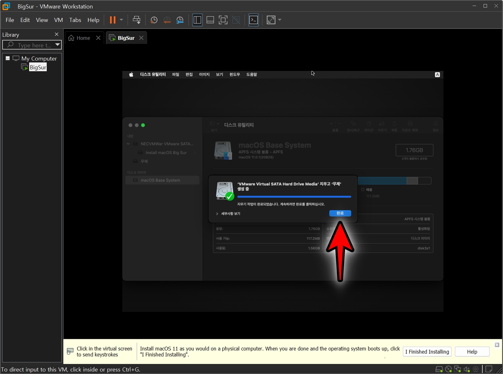This screenshot has width=503, height=374.
Task: Open the Tabs menu
Action: (75, 20)
